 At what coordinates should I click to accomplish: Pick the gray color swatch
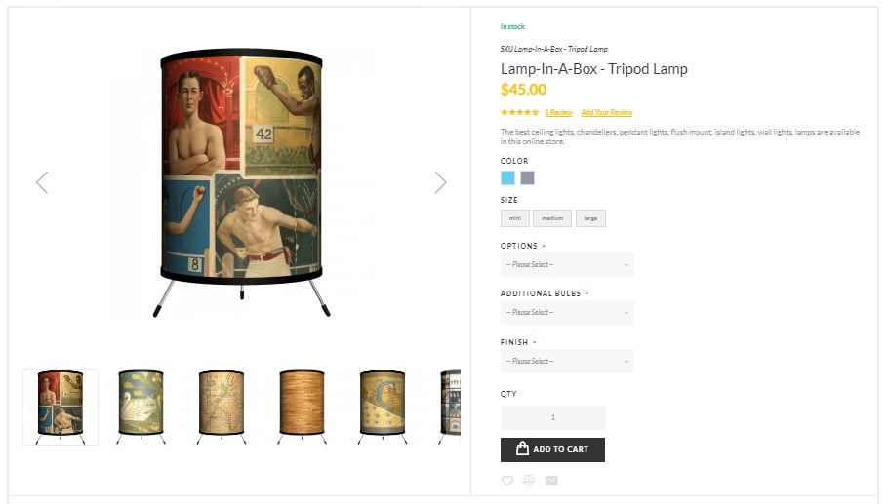(x=527, y=177)
